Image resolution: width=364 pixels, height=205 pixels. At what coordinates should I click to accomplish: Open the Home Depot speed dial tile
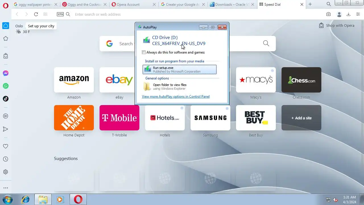coord(74,118)
